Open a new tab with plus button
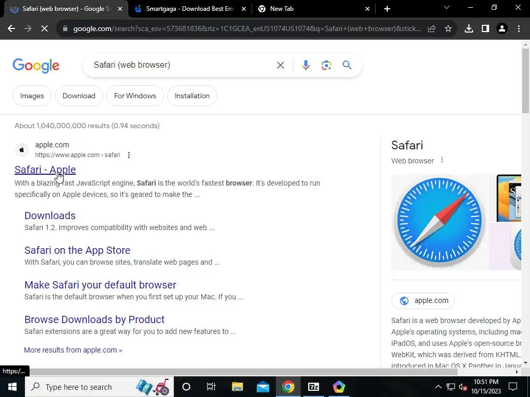 [x=387, y=9]
